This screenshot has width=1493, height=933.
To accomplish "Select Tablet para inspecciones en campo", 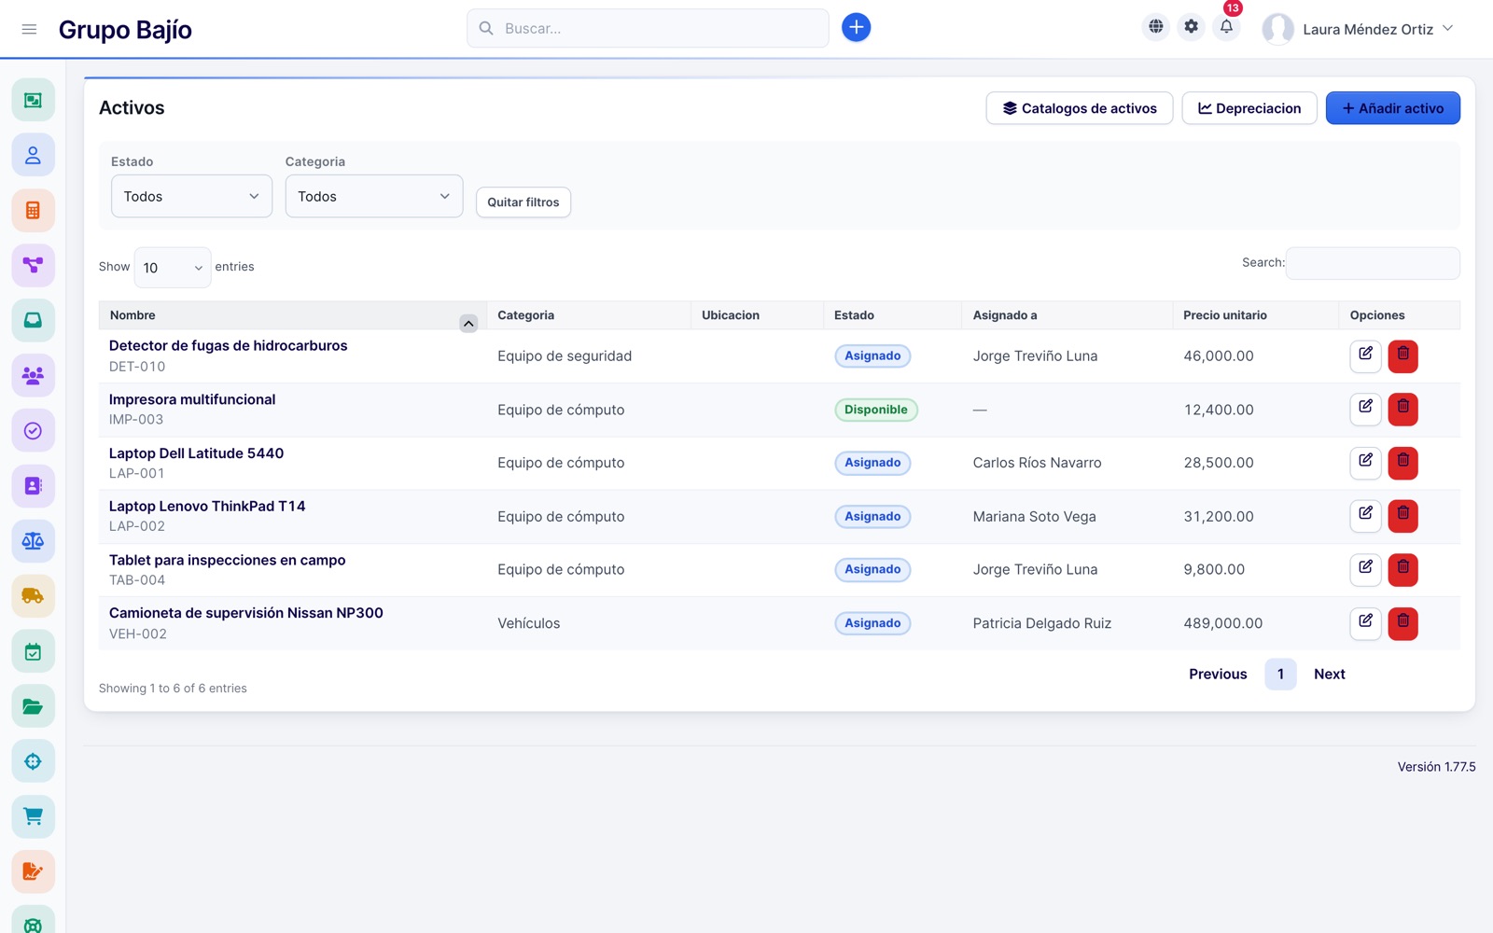I will 227,560.
